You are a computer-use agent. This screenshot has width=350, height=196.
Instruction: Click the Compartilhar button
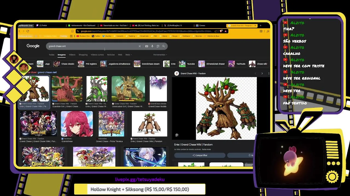pyautogui.click(x=200, y=155)
